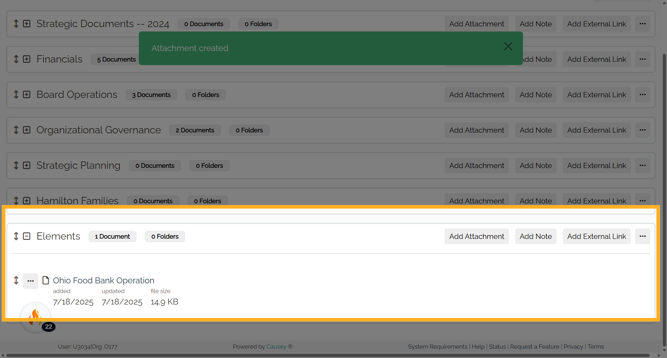Expand the Organizational Governance section

point(27,130)
